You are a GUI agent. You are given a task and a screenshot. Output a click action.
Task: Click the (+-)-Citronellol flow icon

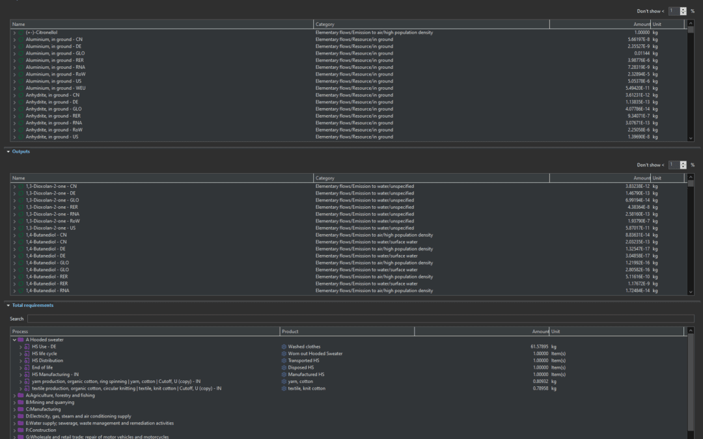point(21,33)
